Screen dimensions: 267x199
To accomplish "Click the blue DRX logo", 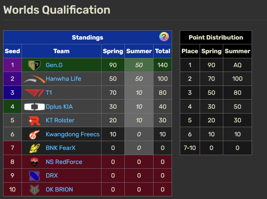I will (x=35, y=176).
